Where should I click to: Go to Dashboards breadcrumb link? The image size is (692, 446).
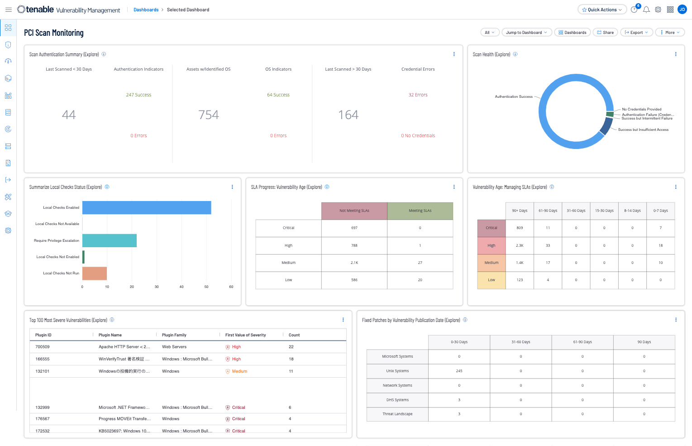point(146,10)
